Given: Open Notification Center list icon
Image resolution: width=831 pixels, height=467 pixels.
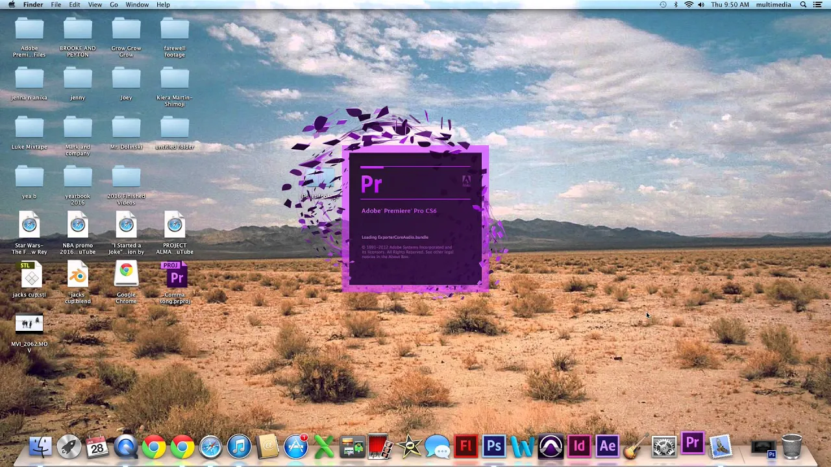Looking at the screenshot, I should point(819,5).
